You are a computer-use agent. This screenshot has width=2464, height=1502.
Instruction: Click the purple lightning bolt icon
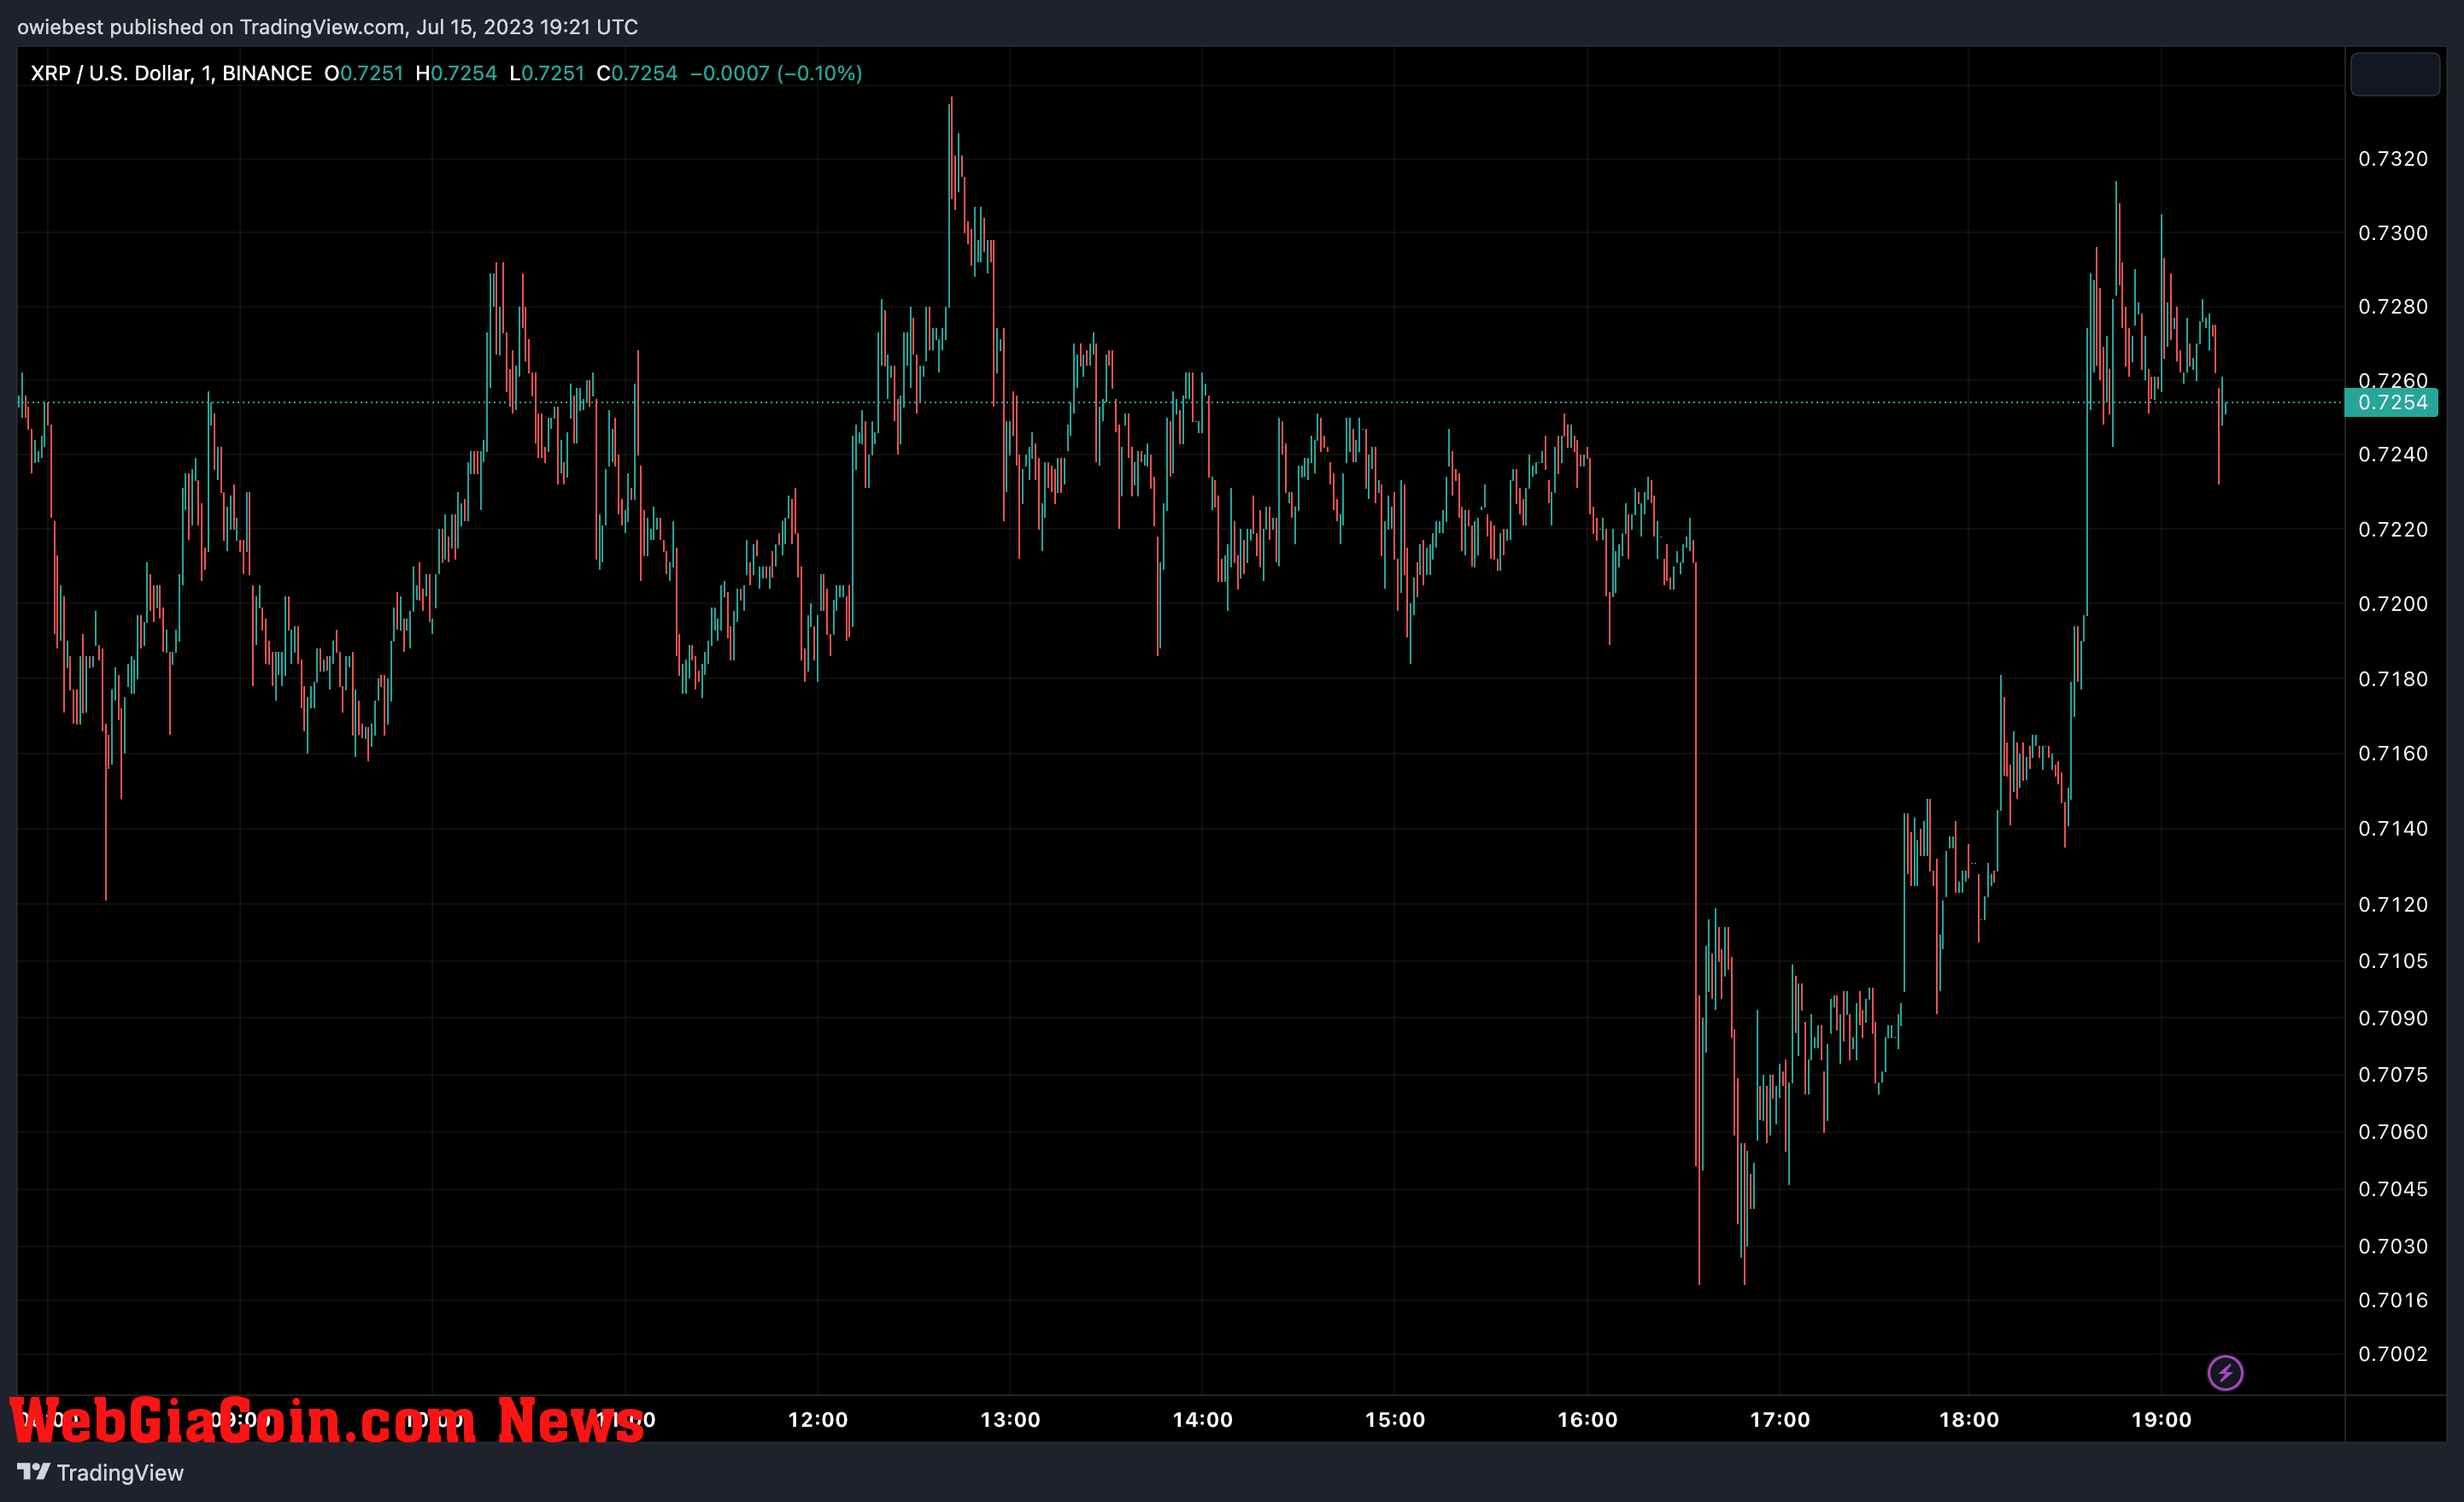click(2225, 1373)
